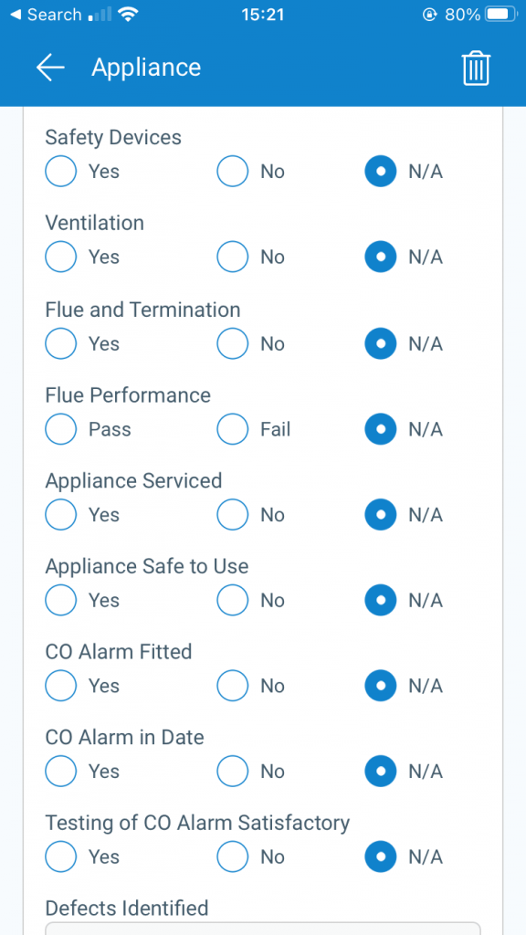Select No for Ventilation
Screen dimensions: 526x935
click(x=232, y=257)
